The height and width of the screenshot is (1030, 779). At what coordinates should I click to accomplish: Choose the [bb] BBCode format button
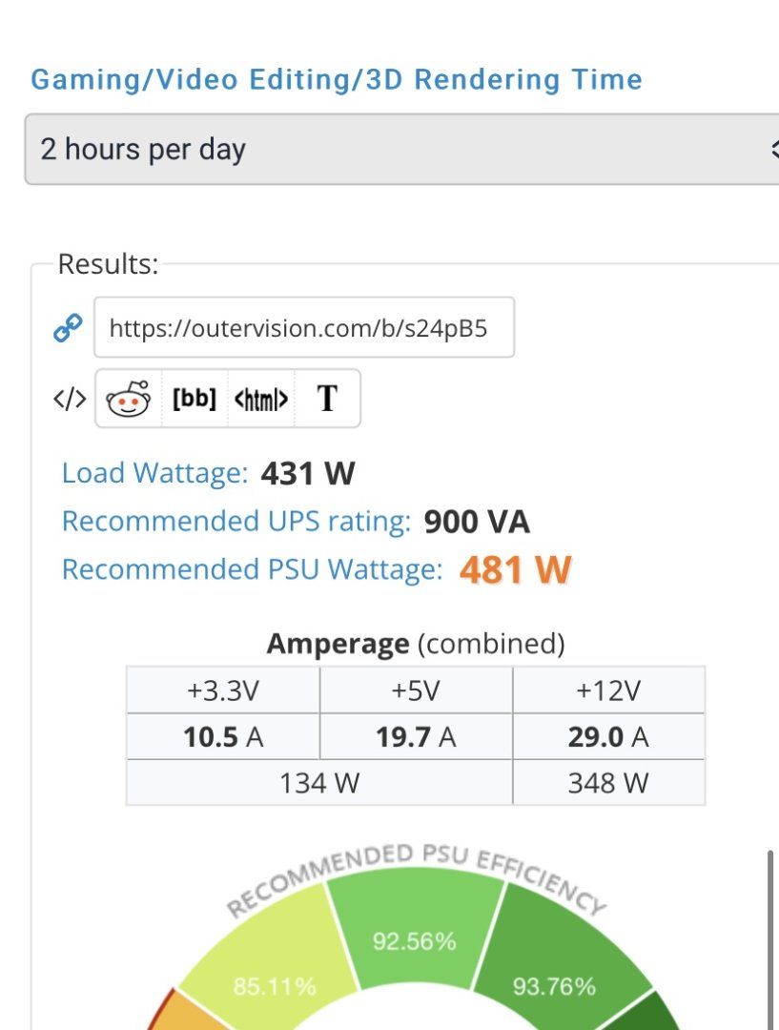click(x=195, y=399)
